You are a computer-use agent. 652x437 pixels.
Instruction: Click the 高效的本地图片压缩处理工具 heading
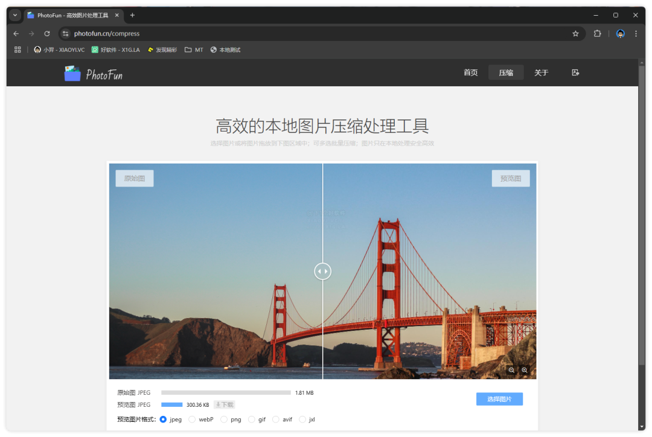click(x=322, y=126)
